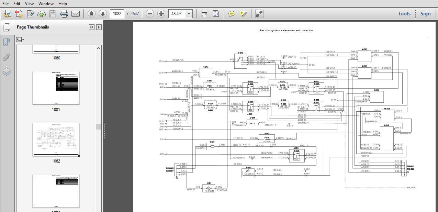Click the Save floppy disk icon
This screenshot has width=438, height=212.
click(53, 14)
